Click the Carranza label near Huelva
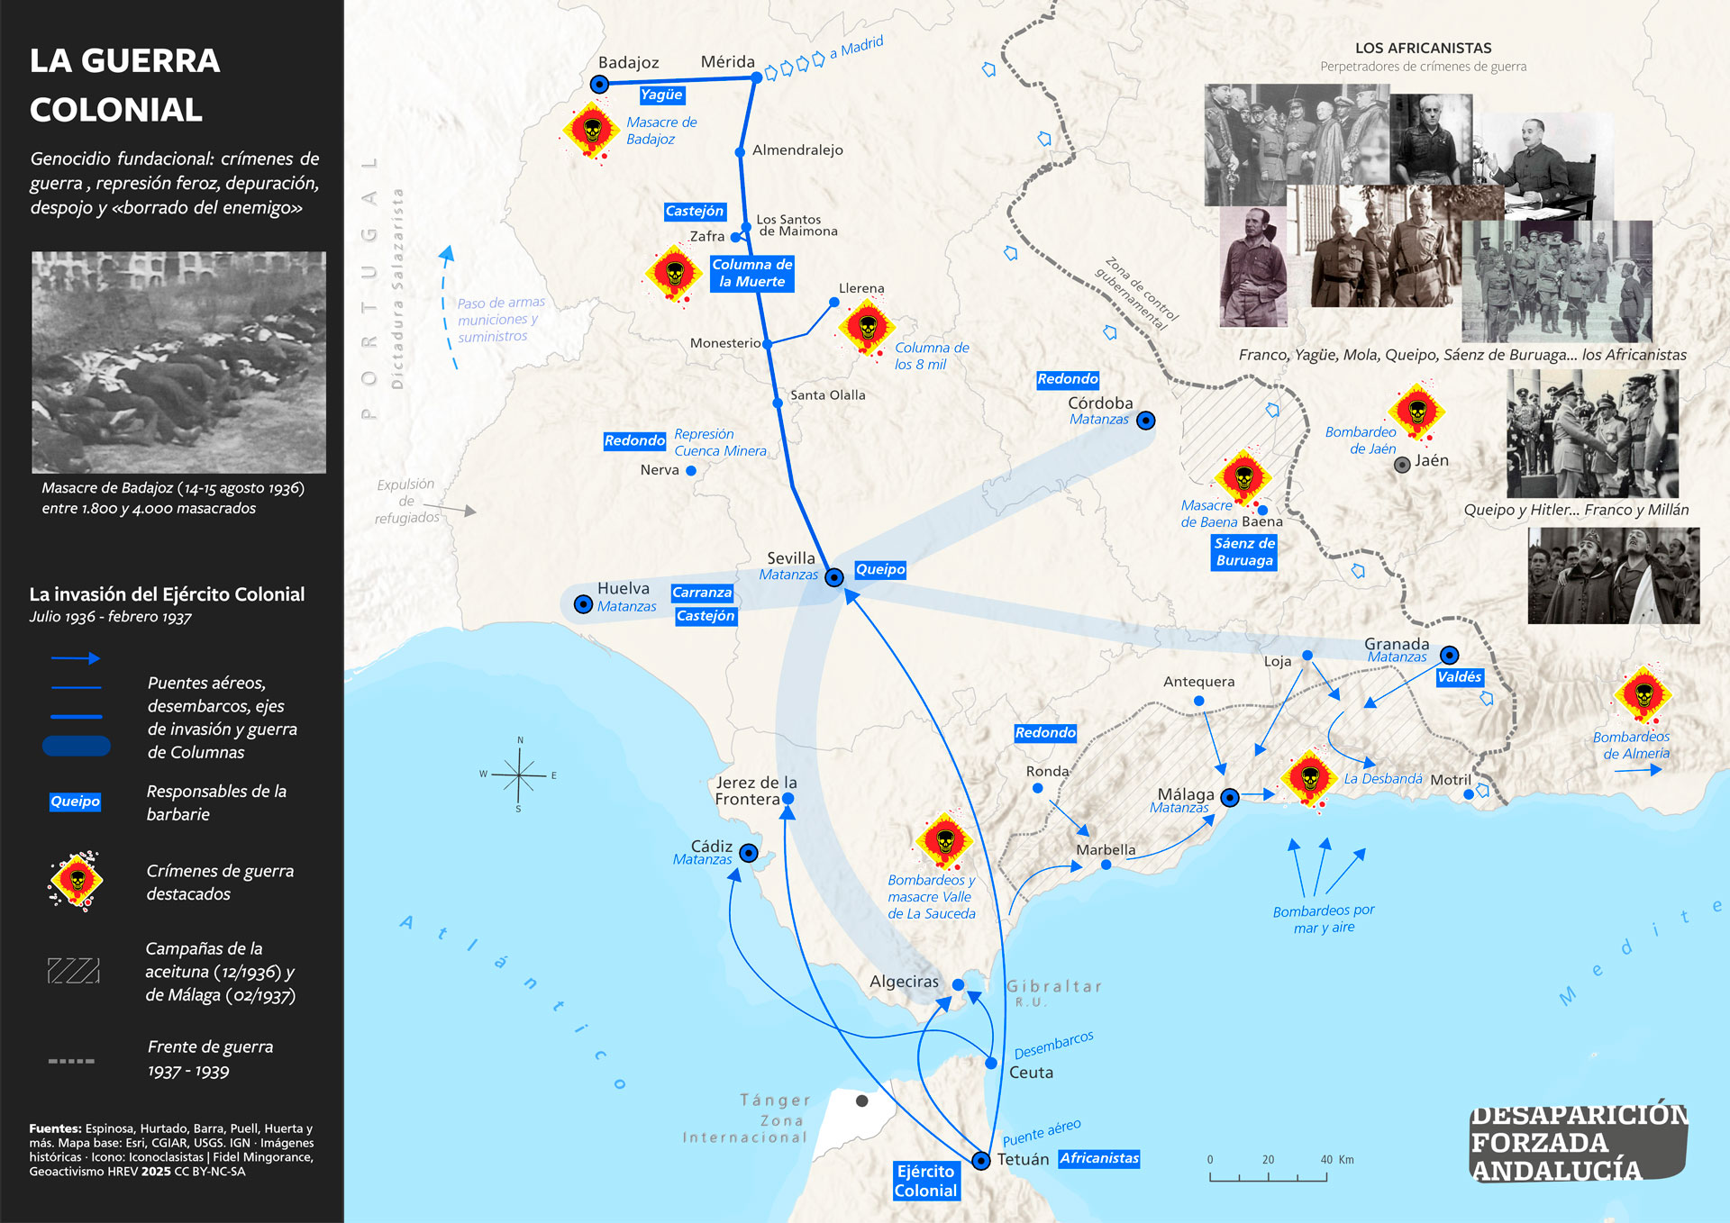Viewport: 1730px width, 1223px height. [x=702, y=593]
